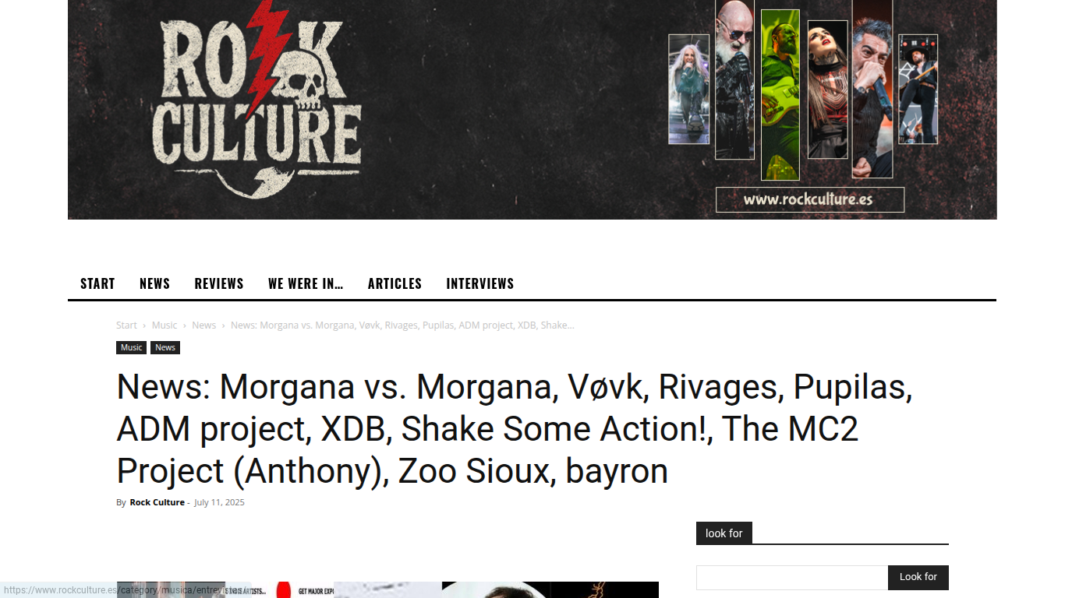
Task: Select the News category tag
Action: click(165, 347)
